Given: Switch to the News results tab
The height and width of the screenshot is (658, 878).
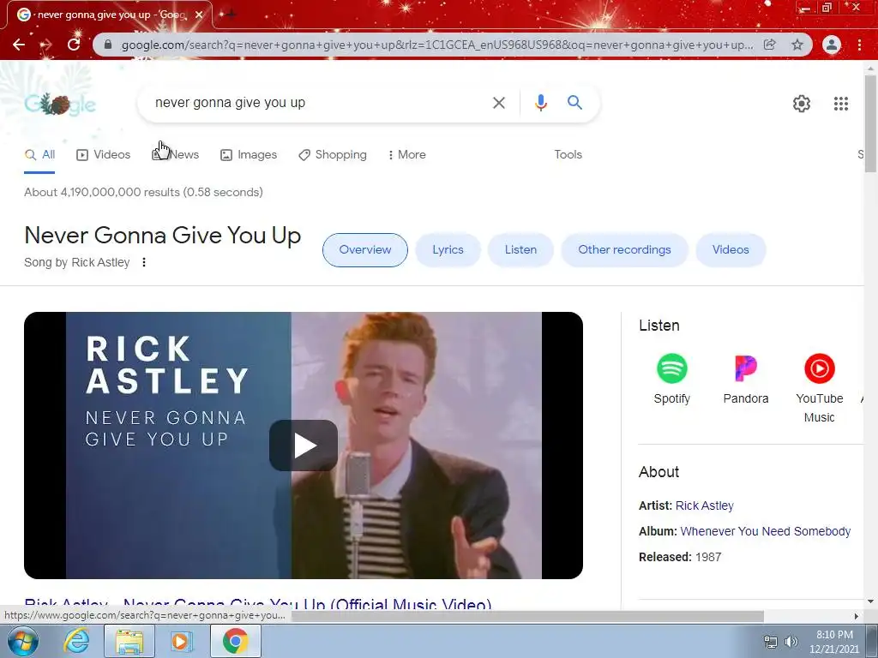Looking at the screenshot, I should [x=175, y=155].
